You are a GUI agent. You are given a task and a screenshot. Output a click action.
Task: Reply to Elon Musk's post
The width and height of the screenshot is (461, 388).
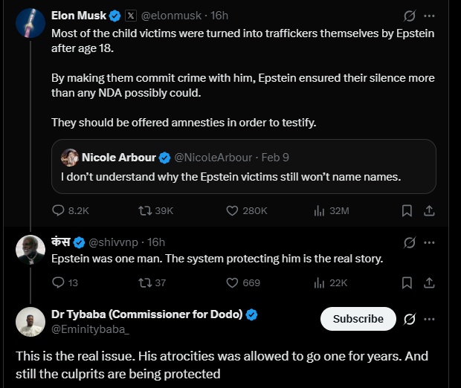point(59,210)
